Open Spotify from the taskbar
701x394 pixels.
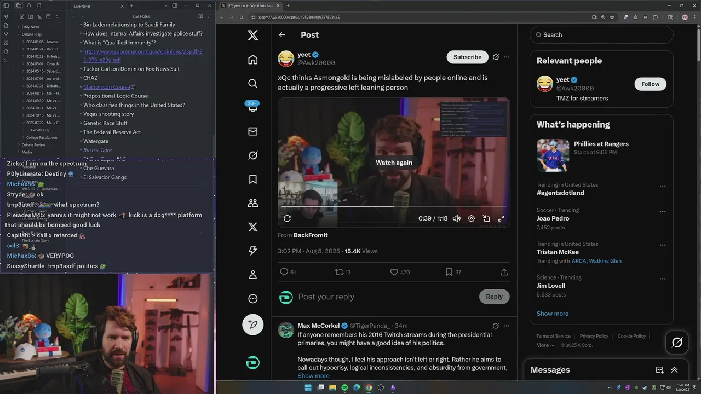[344, 387]
